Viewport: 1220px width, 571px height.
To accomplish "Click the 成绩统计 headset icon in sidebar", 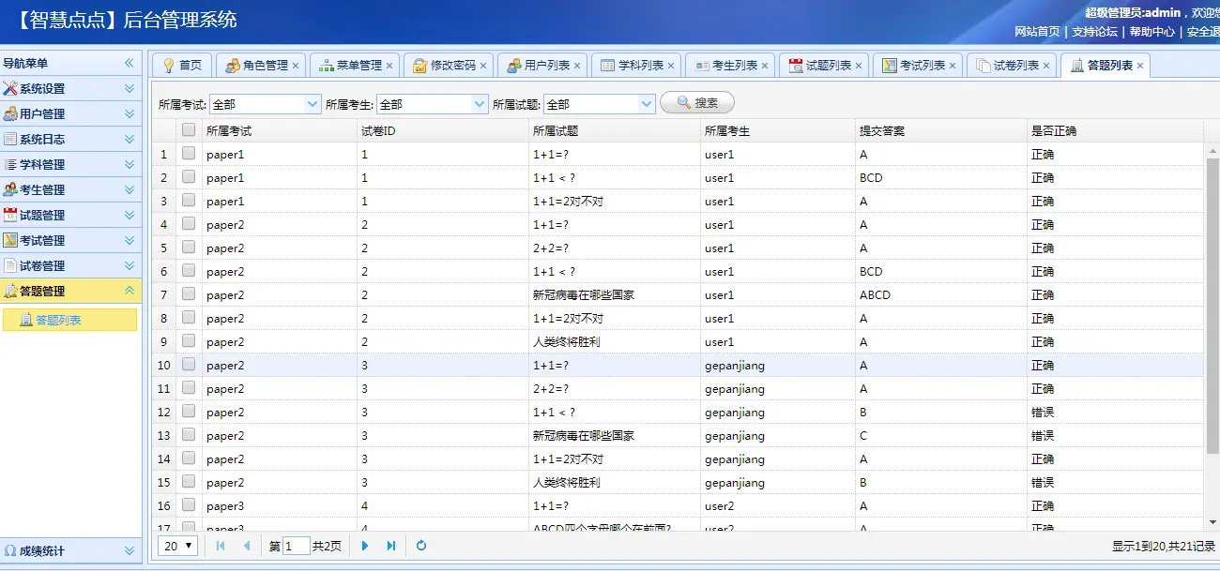I will point(10,551).
